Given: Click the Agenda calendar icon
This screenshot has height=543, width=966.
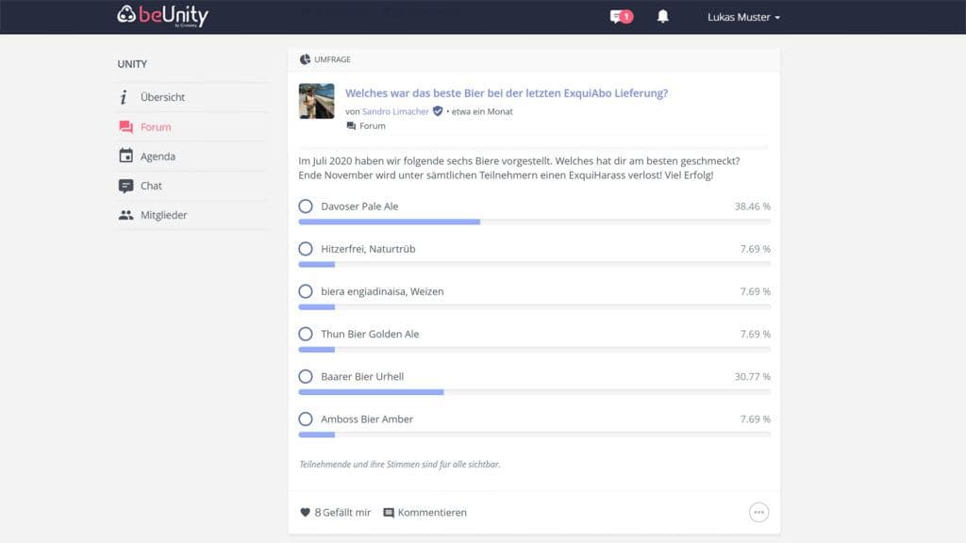Looking at the screenshot, I should [125, 156].
